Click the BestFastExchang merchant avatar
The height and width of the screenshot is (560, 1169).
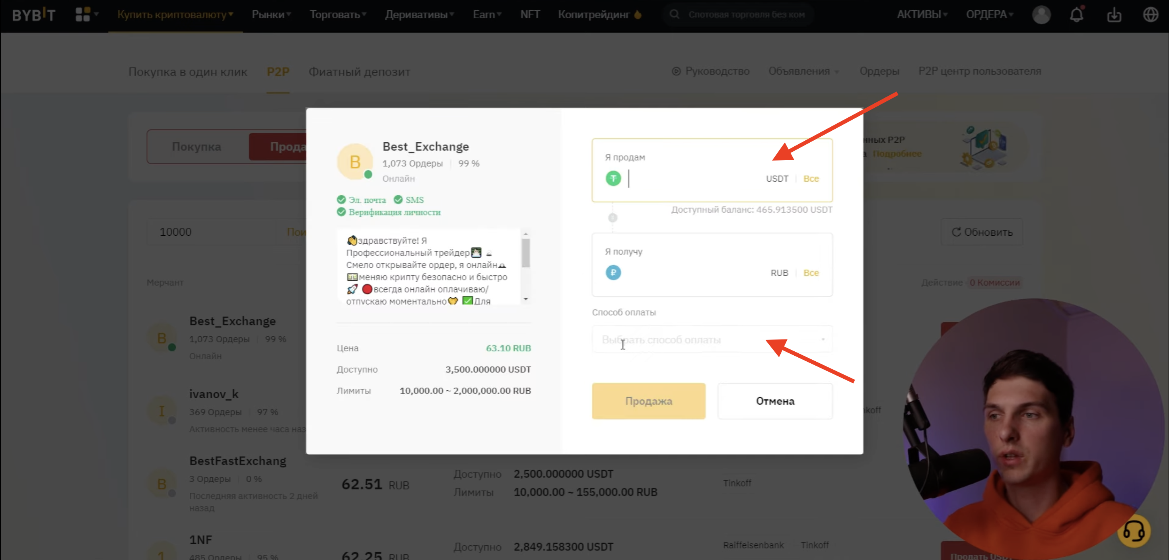click(x=162, y=484)
